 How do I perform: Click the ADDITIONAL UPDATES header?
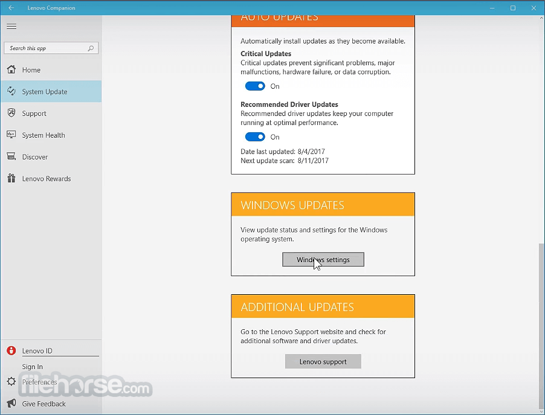[x=323, y=306]
